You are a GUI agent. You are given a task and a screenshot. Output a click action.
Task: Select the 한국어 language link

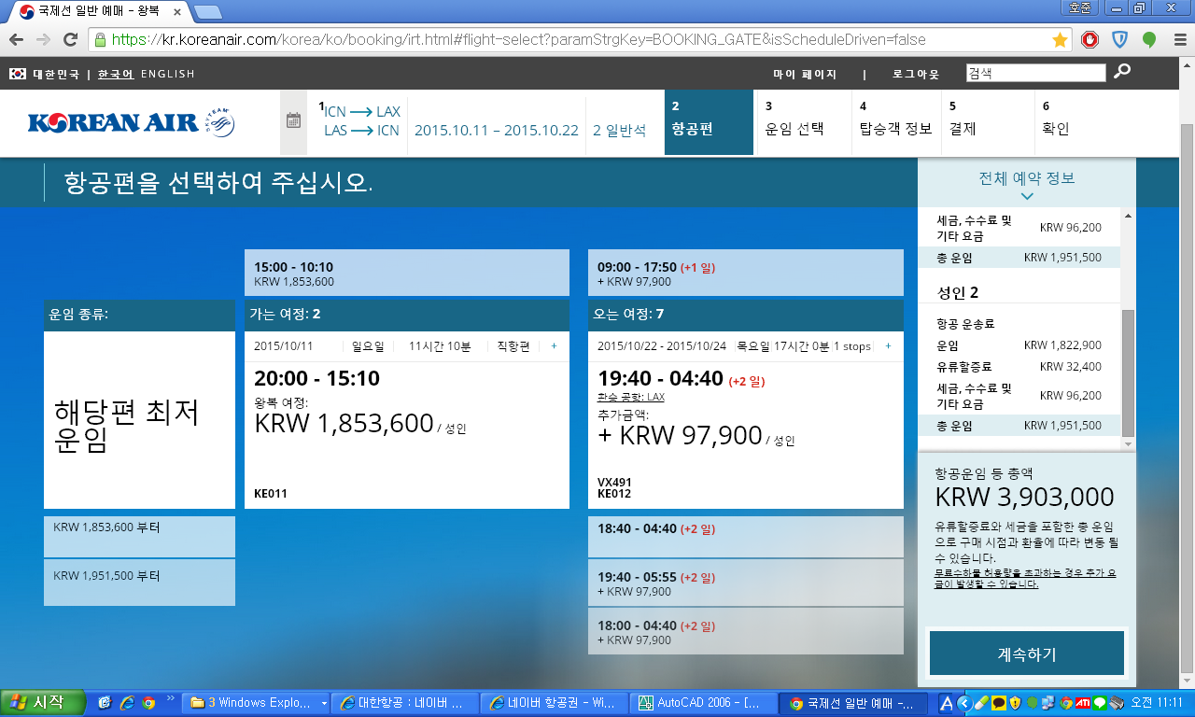click(x=116, y=74)
